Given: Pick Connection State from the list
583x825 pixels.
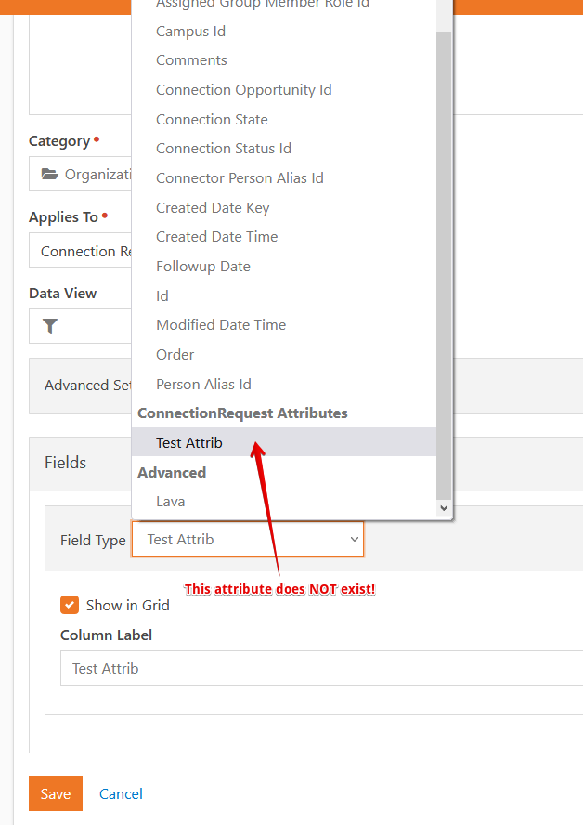Looking at the screenshot, I should (284, 120).
